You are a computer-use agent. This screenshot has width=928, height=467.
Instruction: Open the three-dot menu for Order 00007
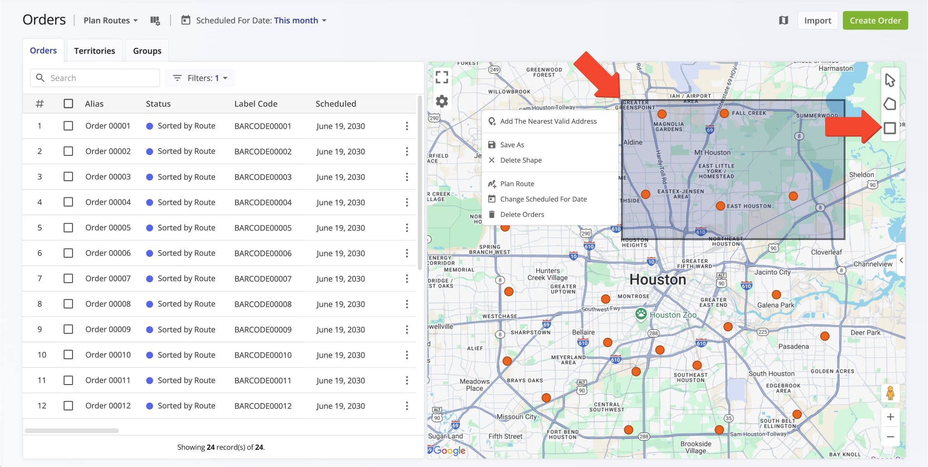point(407,279)
